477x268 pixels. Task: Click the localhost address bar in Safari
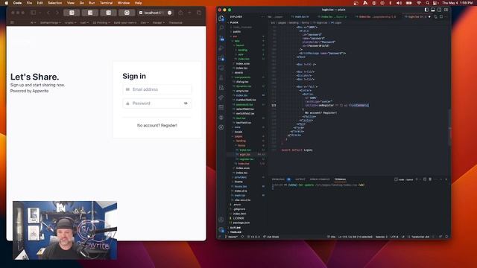pos(155,13)
